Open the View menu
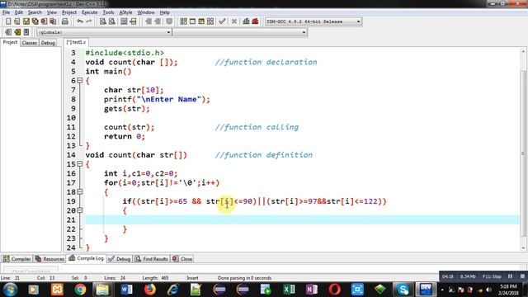The width and height of the screenshot is (528, 297). [x=51, y=12]
